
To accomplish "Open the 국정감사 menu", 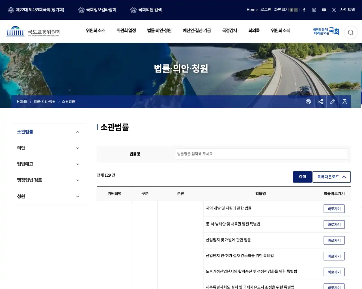I will [230, 30].
